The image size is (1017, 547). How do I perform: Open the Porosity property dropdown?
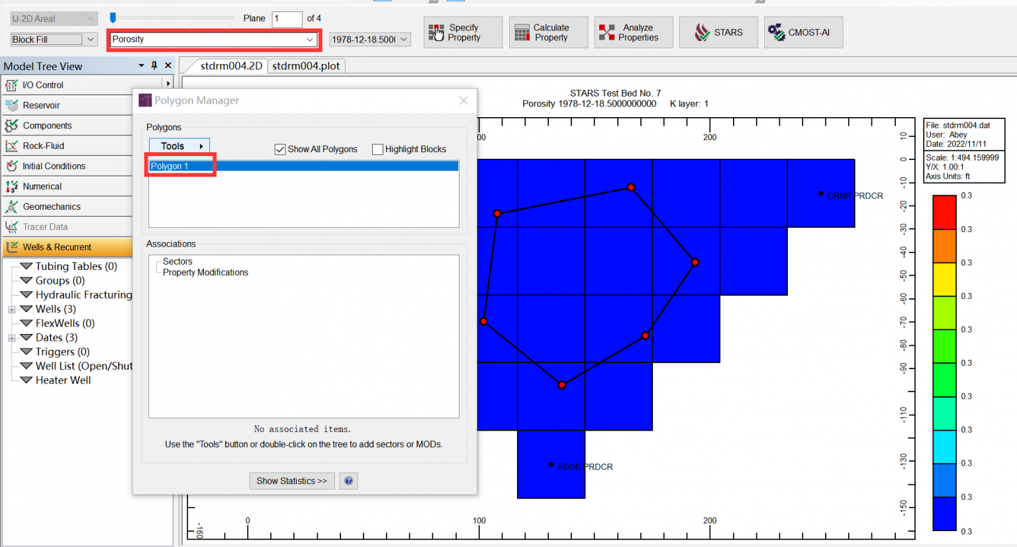click(309, 40)
